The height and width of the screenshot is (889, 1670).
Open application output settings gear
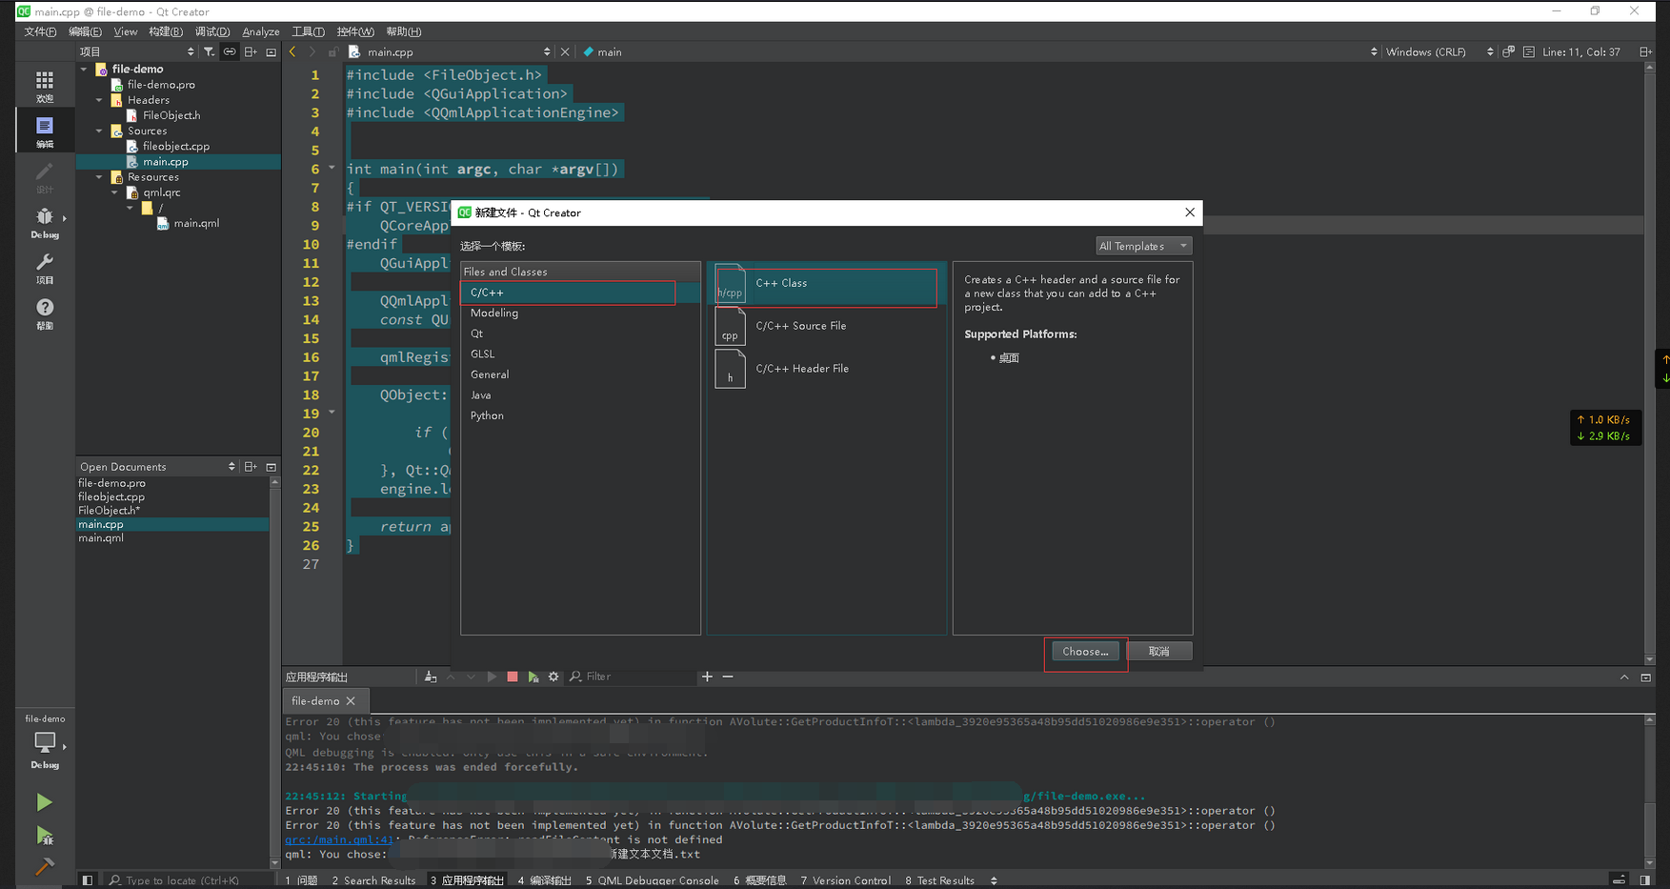[x=553, y=677]
